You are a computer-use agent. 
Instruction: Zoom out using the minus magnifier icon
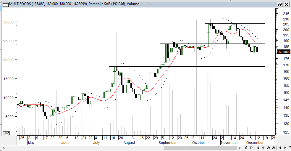pyautogui.click(x=268, y=148)
